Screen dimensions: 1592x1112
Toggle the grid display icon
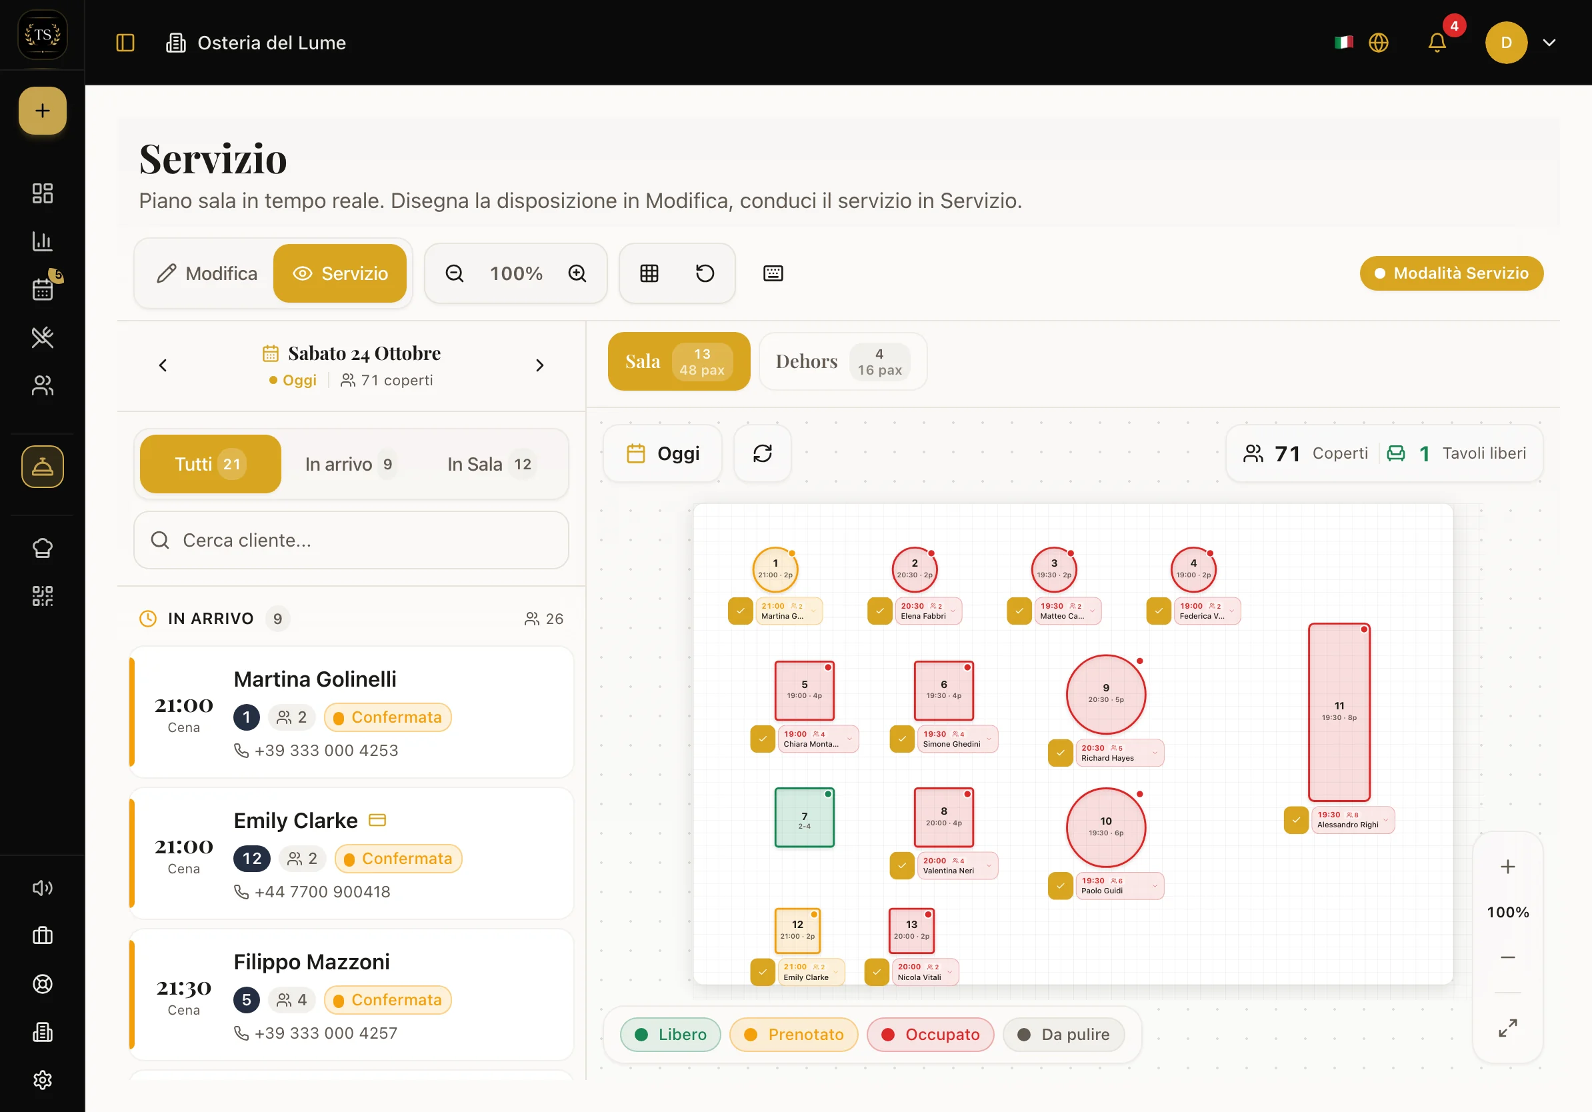[x=649, y=273]
